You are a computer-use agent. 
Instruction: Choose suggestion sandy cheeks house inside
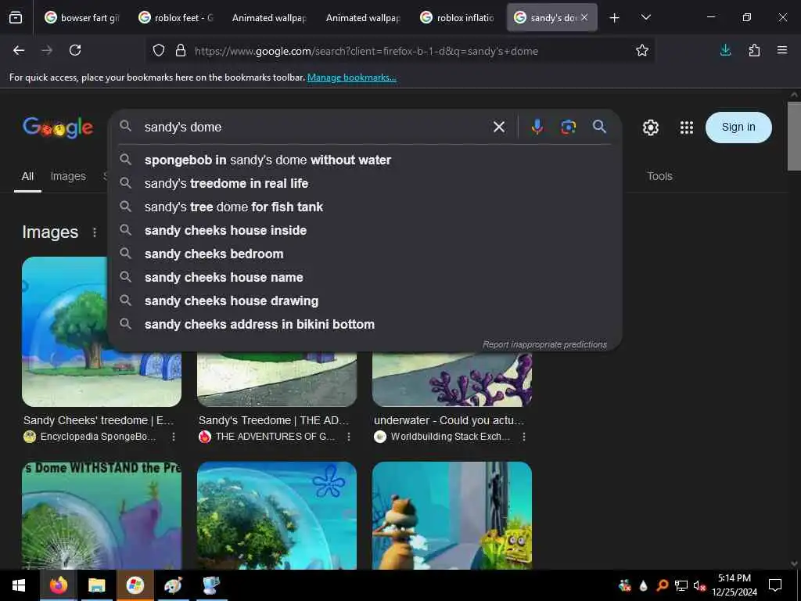tap(365, 231)
